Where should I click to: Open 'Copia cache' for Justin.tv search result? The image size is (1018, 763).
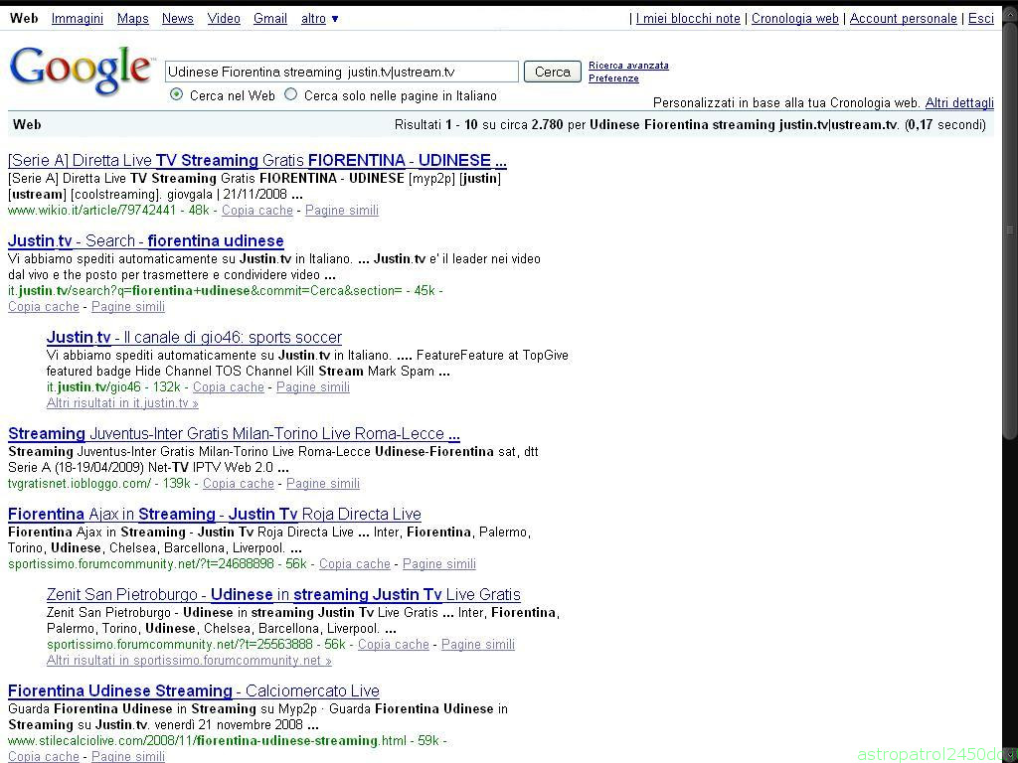coord(44,306)
